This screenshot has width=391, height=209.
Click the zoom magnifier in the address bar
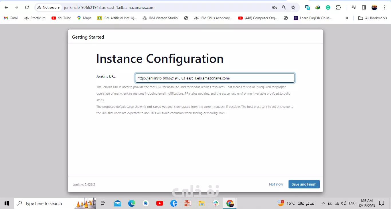click(284, 7)
